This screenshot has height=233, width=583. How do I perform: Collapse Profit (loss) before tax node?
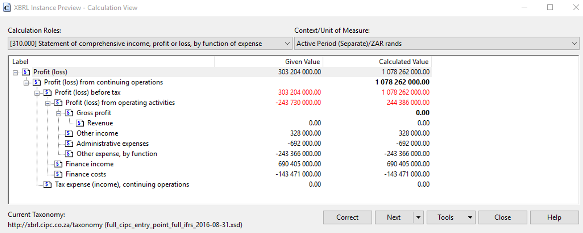coord(37,93)
